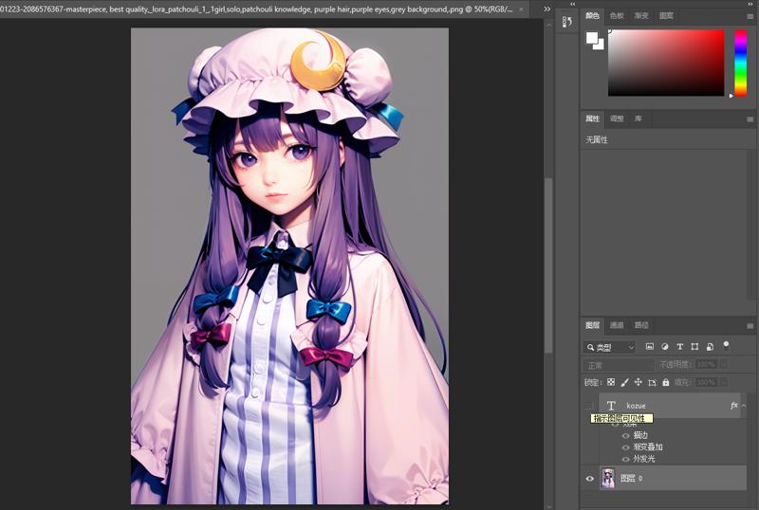Lock image pixels brush icon
The height and width of the screenshot is (510, 759).
(624, 382)
